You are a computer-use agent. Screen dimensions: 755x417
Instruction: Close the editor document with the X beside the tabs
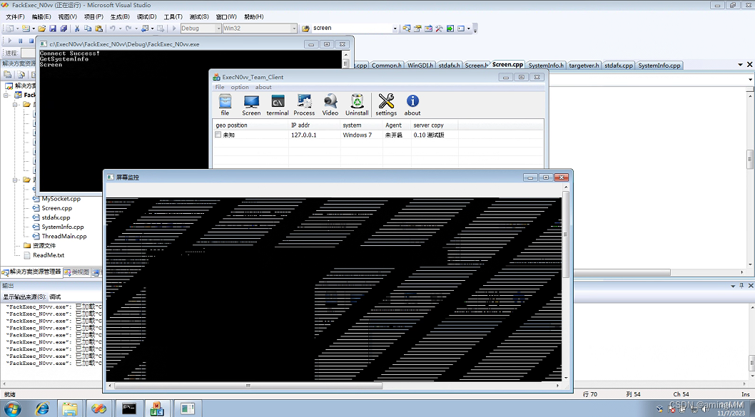(749, 64)
